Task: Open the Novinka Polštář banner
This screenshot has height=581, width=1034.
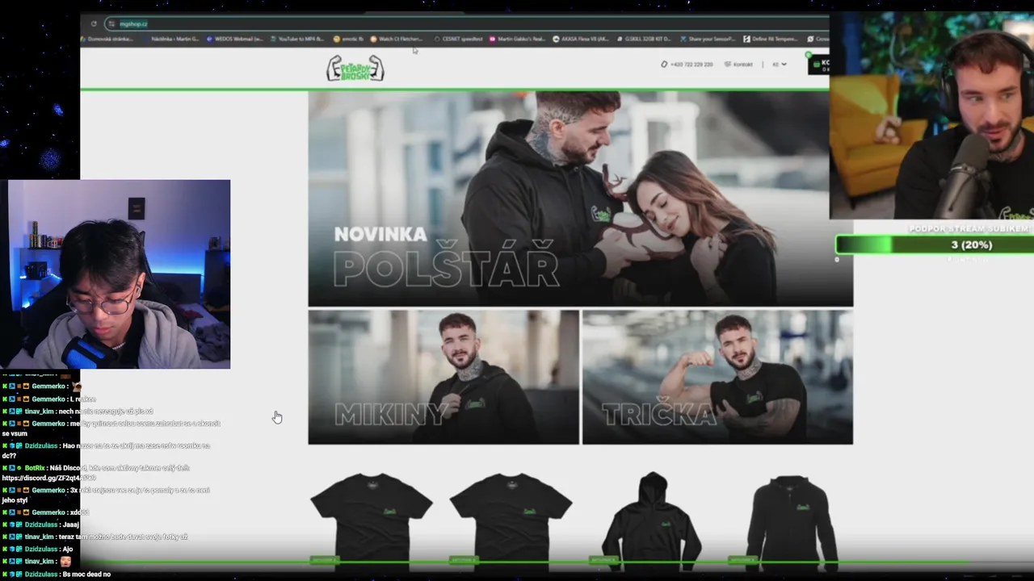Action: [x=580, y=199]
